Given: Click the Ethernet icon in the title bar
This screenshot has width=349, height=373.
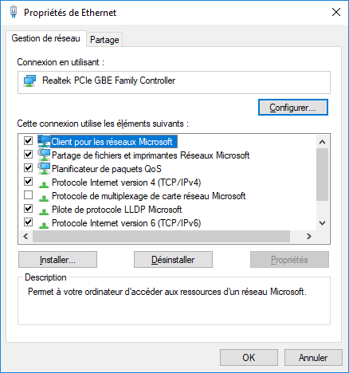Looking at the screenshot, I should (14, 12).
